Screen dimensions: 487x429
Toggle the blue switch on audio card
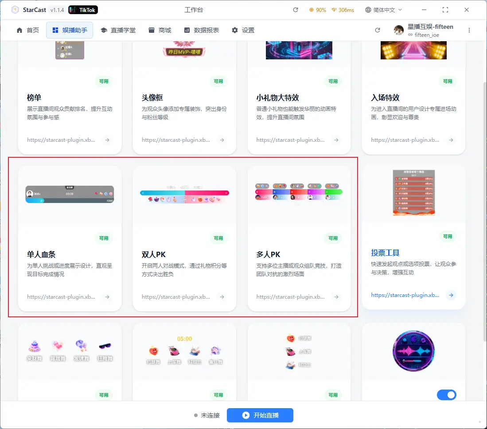click(446, 395)
